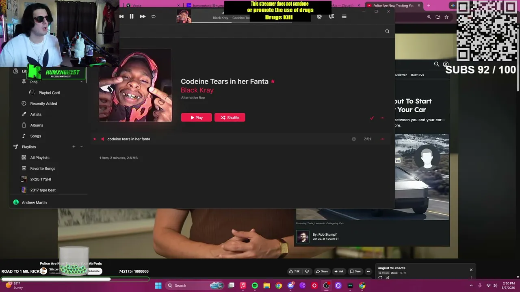The image size is (520, 292).
Task: Open the pinned Playboi Carti artist
Action: pos(49,93)
